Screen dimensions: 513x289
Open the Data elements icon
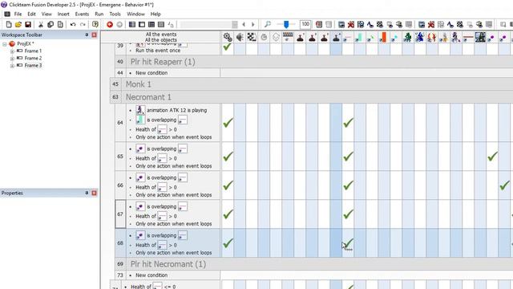click(171, 25)
